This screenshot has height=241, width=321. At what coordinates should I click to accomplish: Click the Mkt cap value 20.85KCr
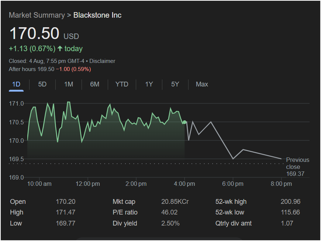pos(175,202)
